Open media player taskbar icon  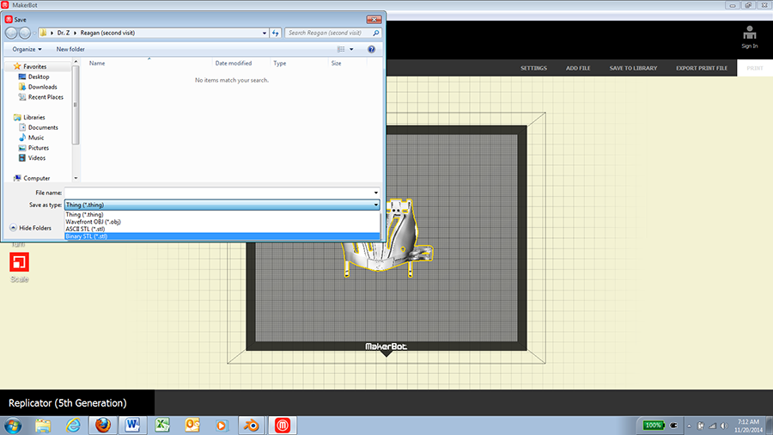[x=222, y=426]
